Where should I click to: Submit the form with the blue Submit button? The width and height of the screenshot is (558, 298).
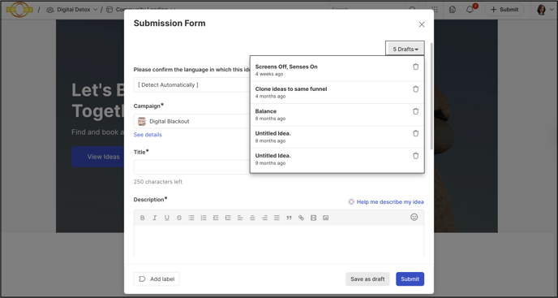[x=410, y=279]
